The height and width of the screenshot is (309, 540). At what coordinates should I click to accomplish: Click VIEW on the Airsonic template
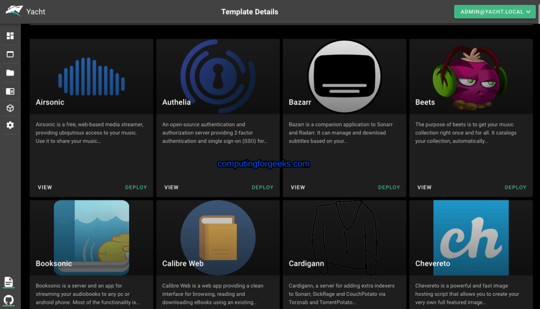click(x=45, y=187)
